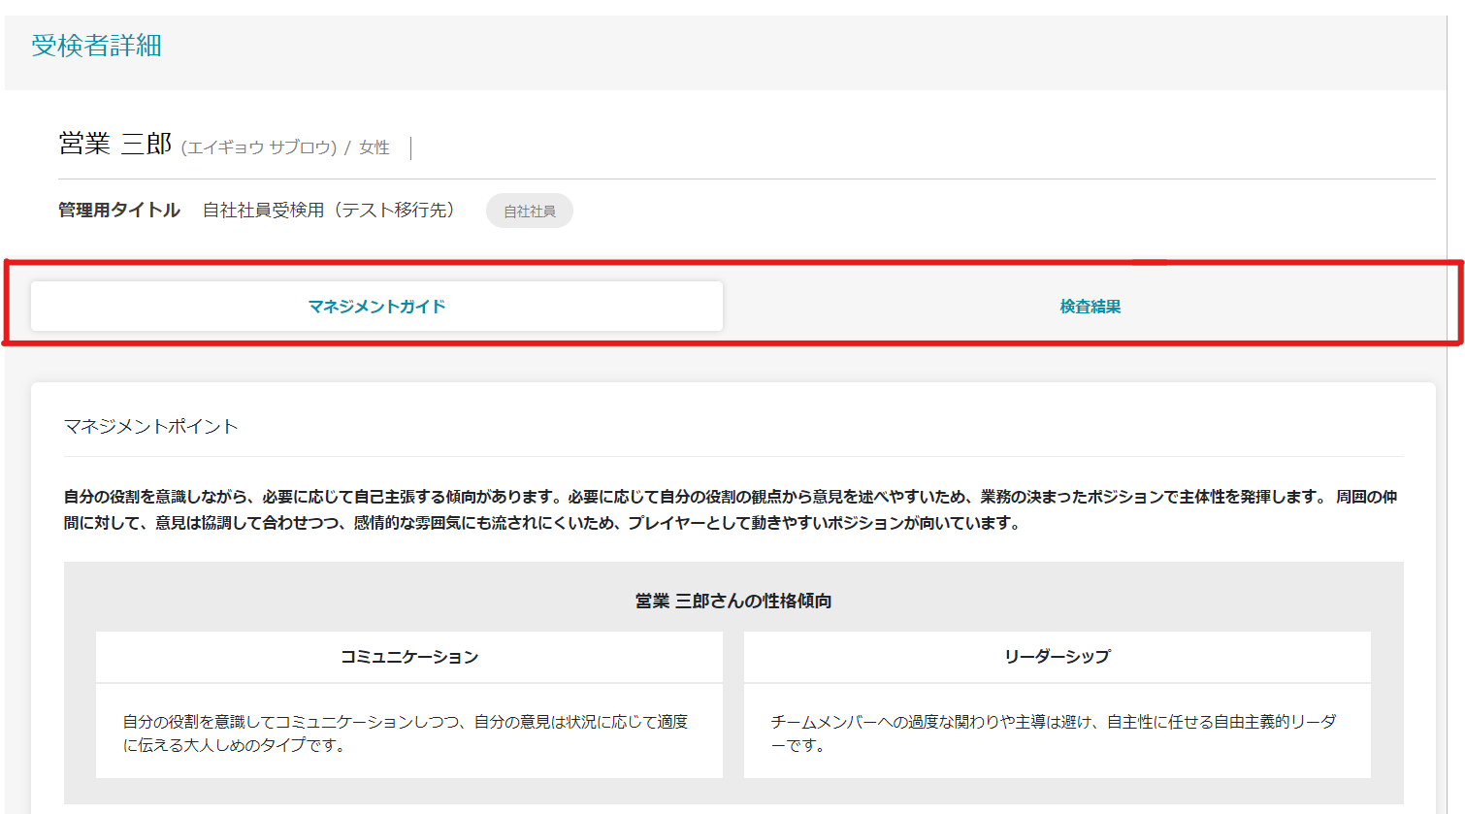The width and height of the screenshot is (1465, 814).
Task: Click the divider line under the examinee name
Action: pos(732,178)
